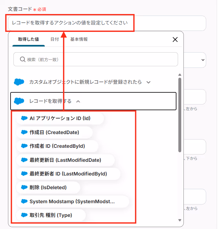218x229 pixels.
Task: Click the magnifier search icon
Action: [23, 59]
